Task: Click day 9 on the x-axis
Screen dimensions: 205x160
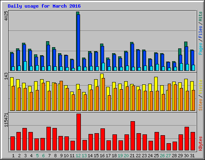Action: coord(61,156)
